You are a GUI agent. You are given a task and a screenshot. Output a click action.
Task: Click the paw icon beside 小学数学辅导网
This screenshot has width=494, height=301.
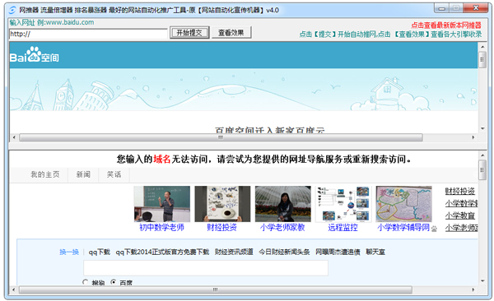434,229
